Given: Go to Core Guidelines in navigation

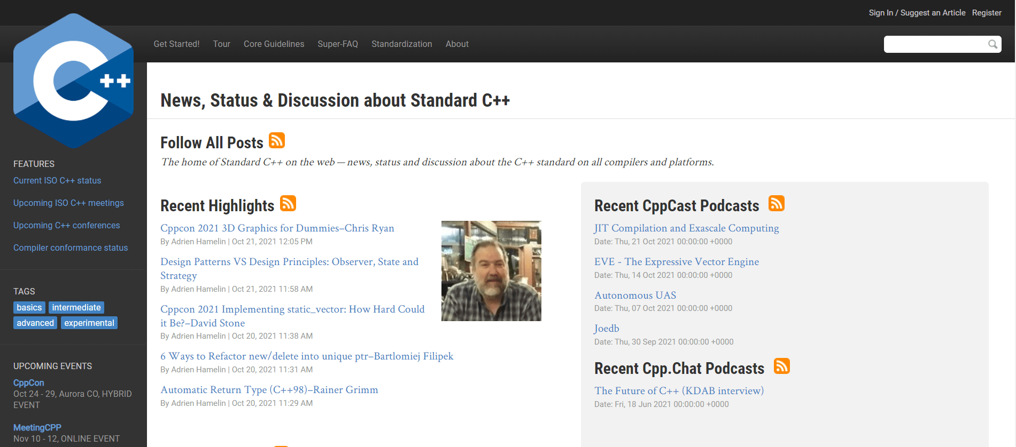Looking at the screenshot, I should [274, 44].
